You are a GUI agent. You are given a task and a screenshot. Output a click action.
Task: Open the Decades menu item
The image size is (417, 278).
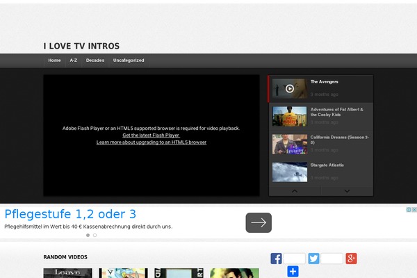click(x=95, y=60)
